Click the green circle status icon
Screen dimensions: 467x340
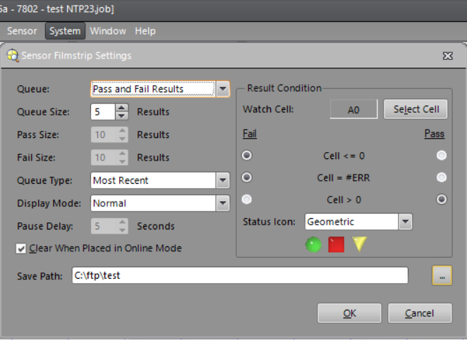pyautogui.click(x=313, y=245)
